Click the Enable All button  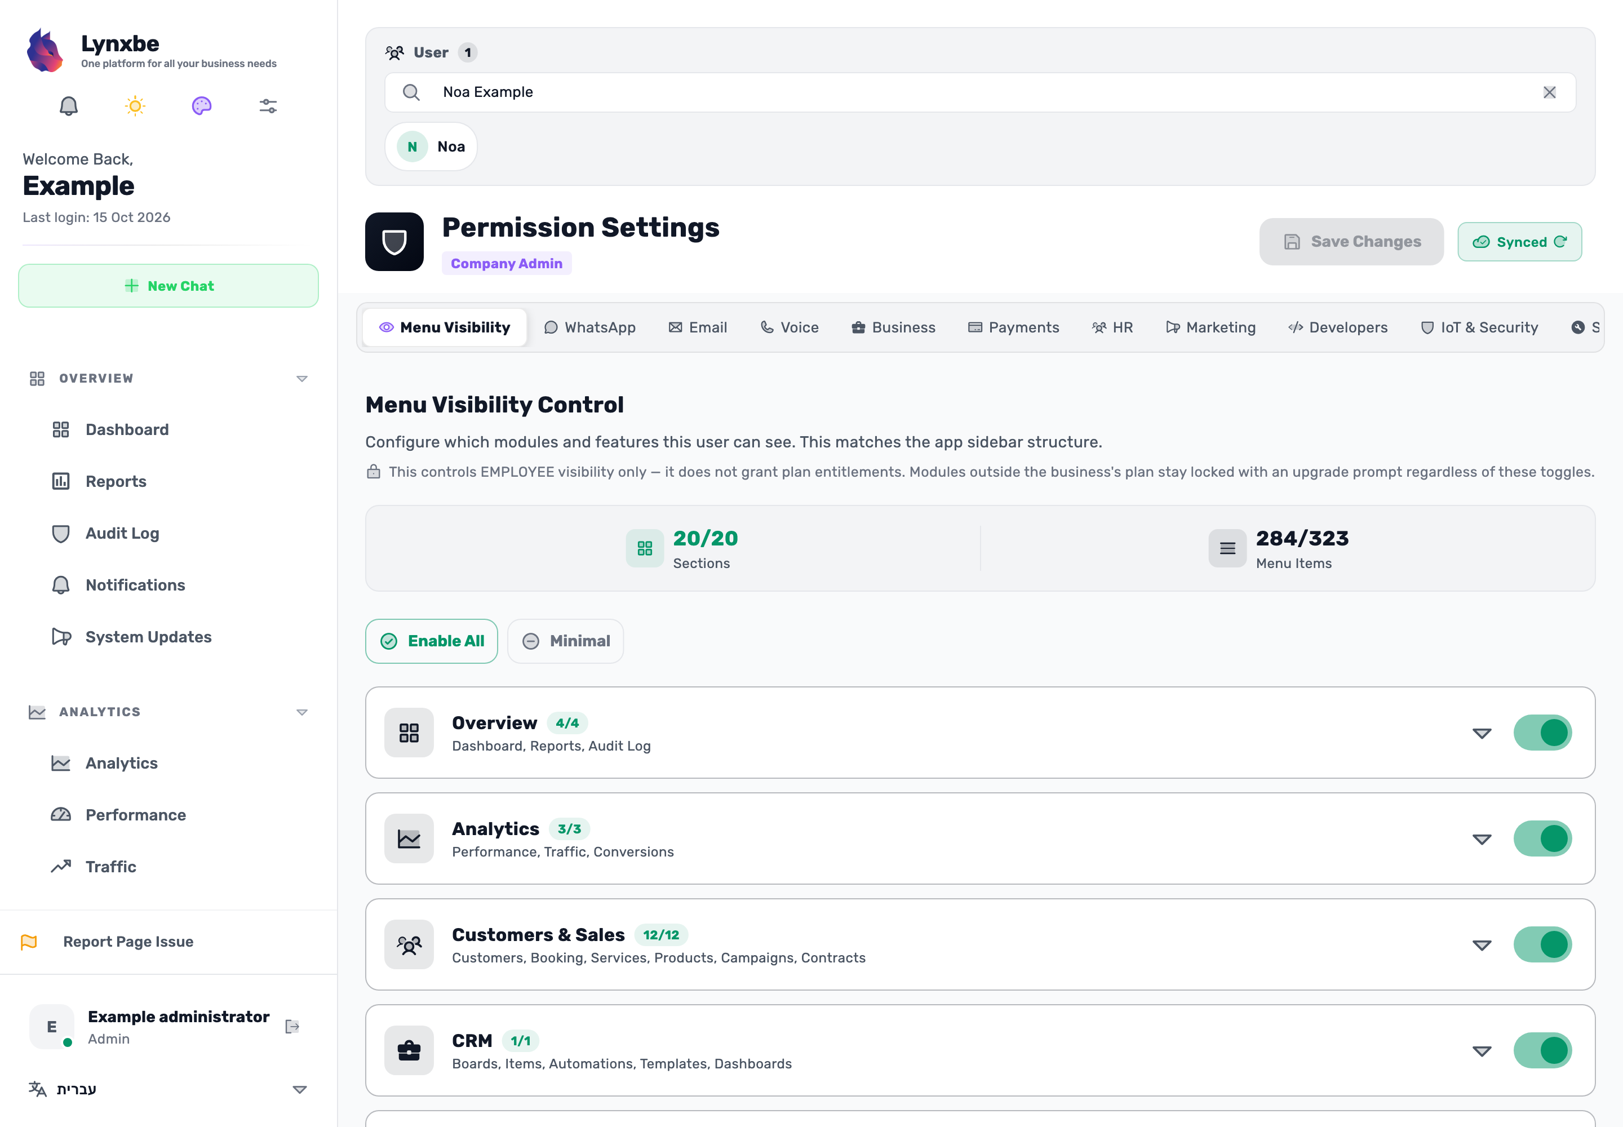click(x=432, y=641)
